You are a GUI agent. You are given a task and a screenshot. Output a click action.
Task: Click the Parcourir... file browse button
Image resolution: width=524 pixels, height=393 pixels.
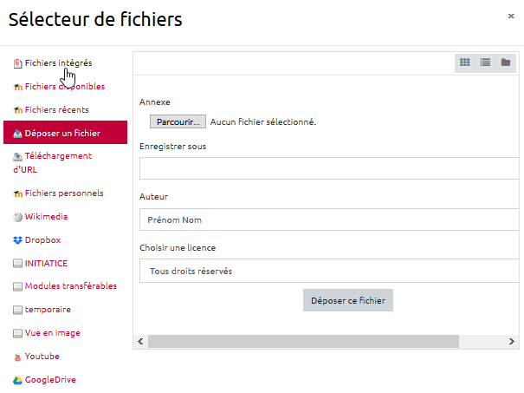pyautogui.click(x=178, y=121)
